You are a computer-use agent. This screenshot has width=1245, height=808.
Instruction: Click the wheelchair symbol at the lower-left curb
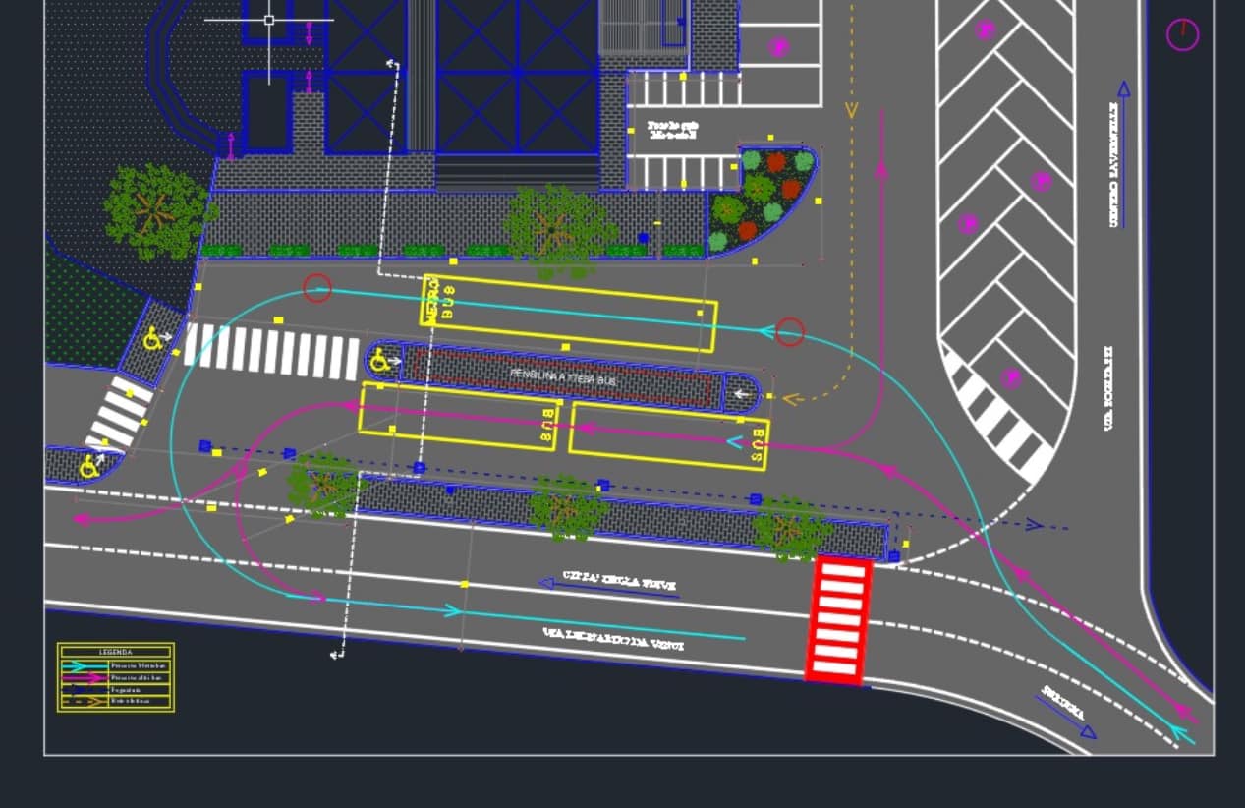89,466
